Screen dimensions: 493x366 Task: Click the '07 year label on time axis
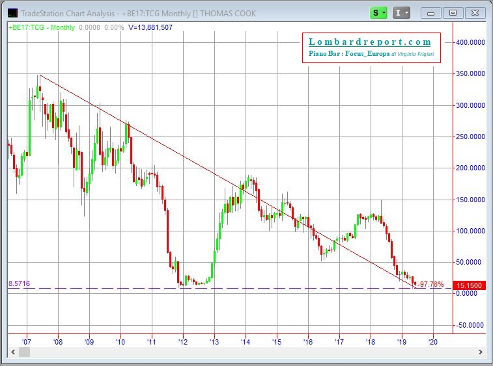[x=27, y=341]
